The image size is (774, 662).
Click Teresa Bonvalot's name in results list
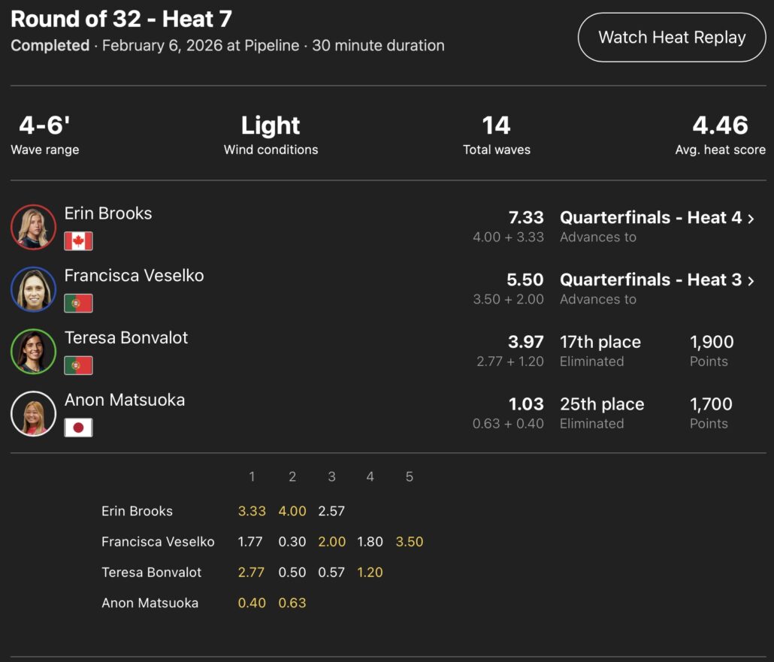[126, 338]
